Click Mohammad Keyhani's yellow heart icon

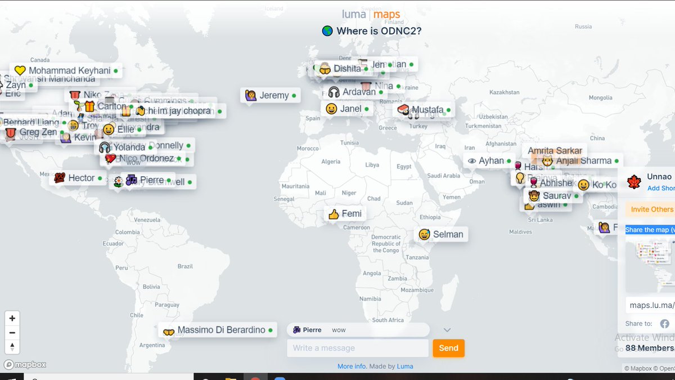coord(20,70)
